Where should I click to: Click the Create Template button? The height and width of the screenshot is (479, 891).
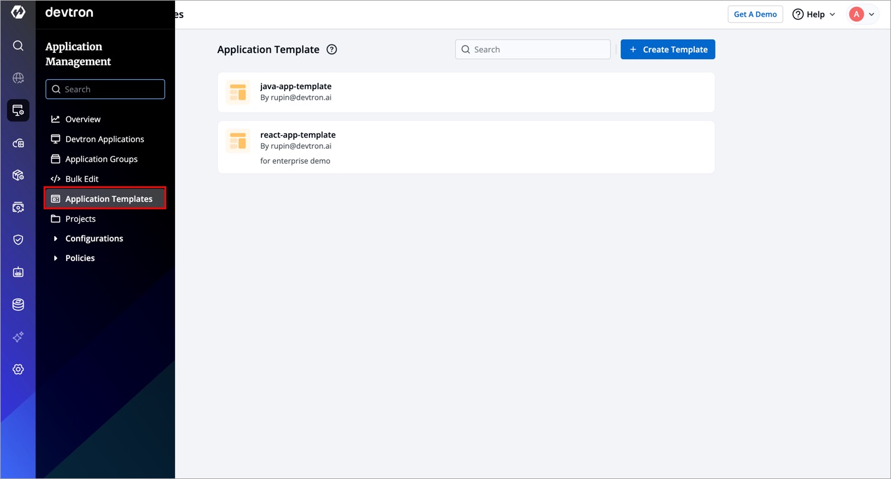tap(667, 50)
